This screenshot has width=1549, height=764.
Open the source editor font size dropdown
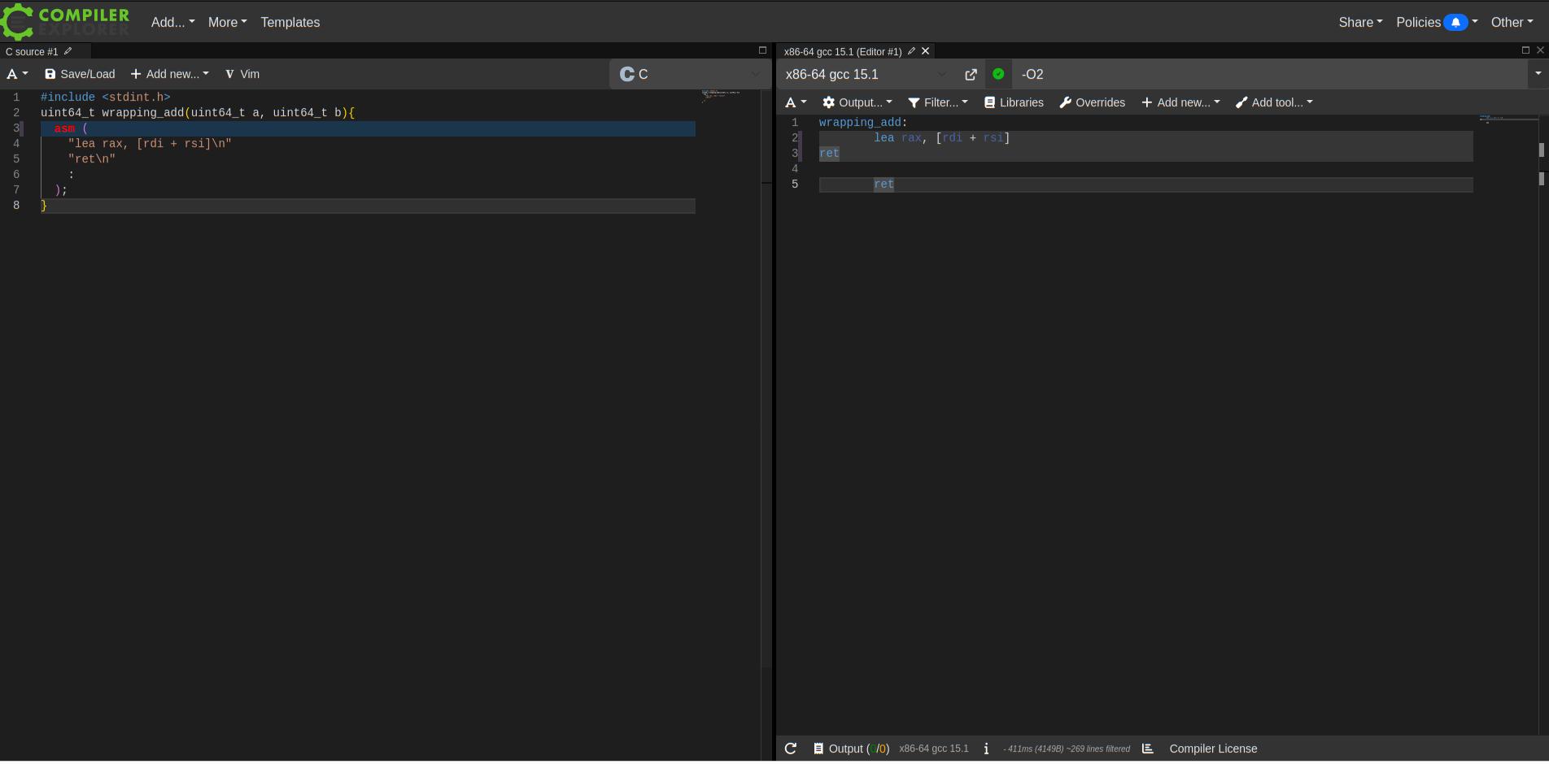pyautogui.click(x=18, y=74)
